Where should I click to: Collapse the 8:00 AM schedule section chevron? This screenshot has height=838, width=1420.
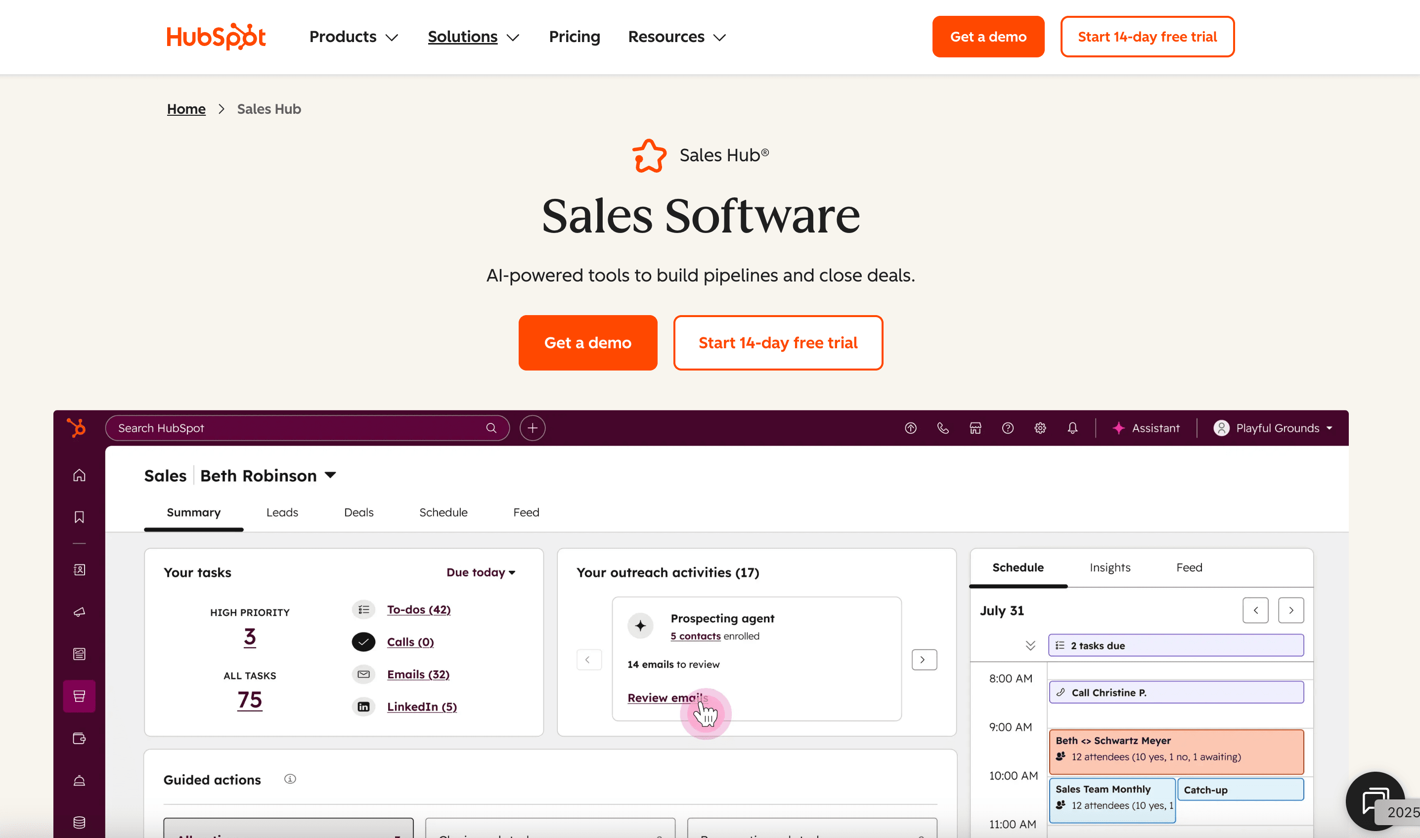1030,646
